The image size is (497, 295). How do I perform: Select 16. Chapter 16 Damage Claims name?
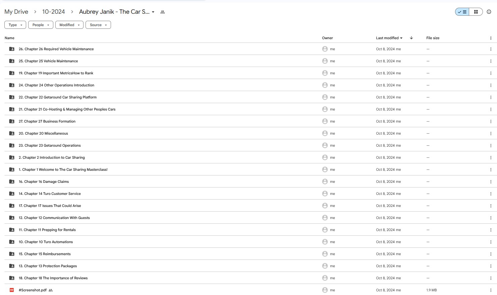pos(44,181)
